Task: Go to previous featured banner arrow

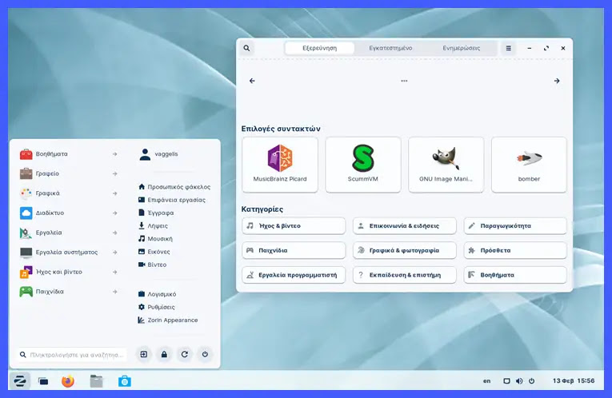Action: click(x=252, y=81)
